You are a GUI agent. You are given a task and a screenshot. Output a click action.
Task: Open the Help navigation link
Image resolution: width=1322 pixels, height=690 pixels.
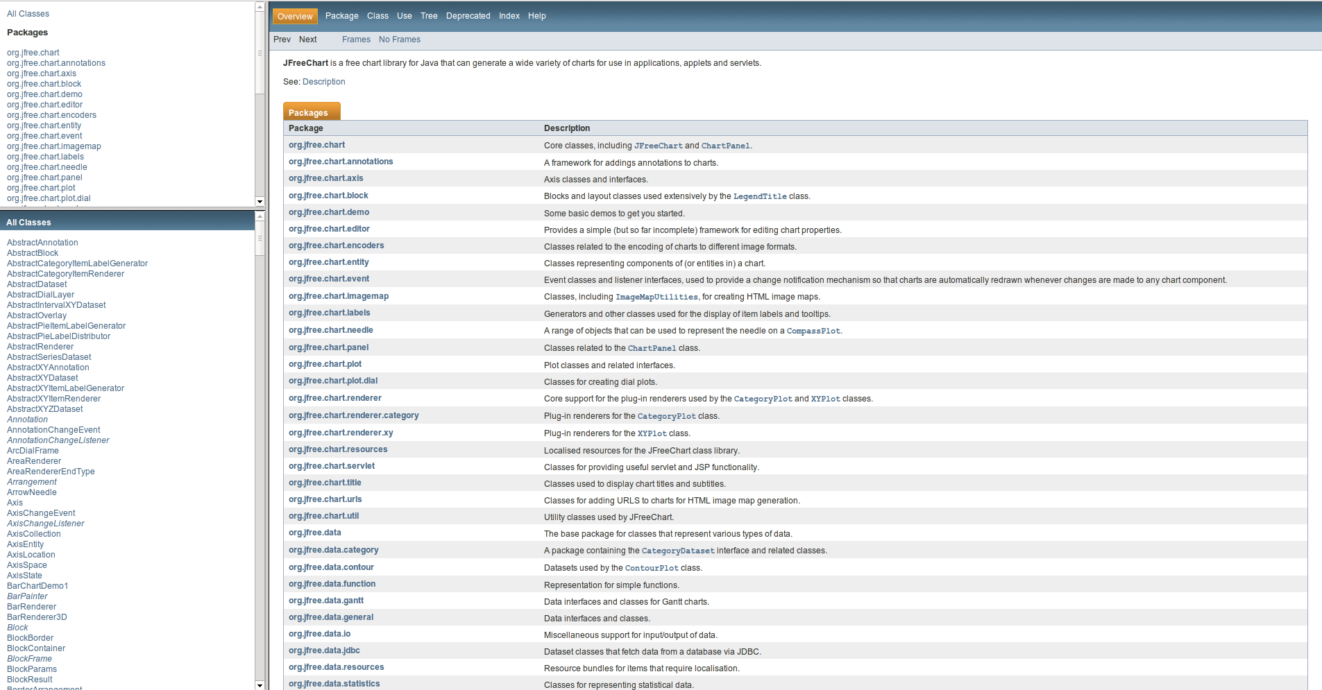[536, 16]
